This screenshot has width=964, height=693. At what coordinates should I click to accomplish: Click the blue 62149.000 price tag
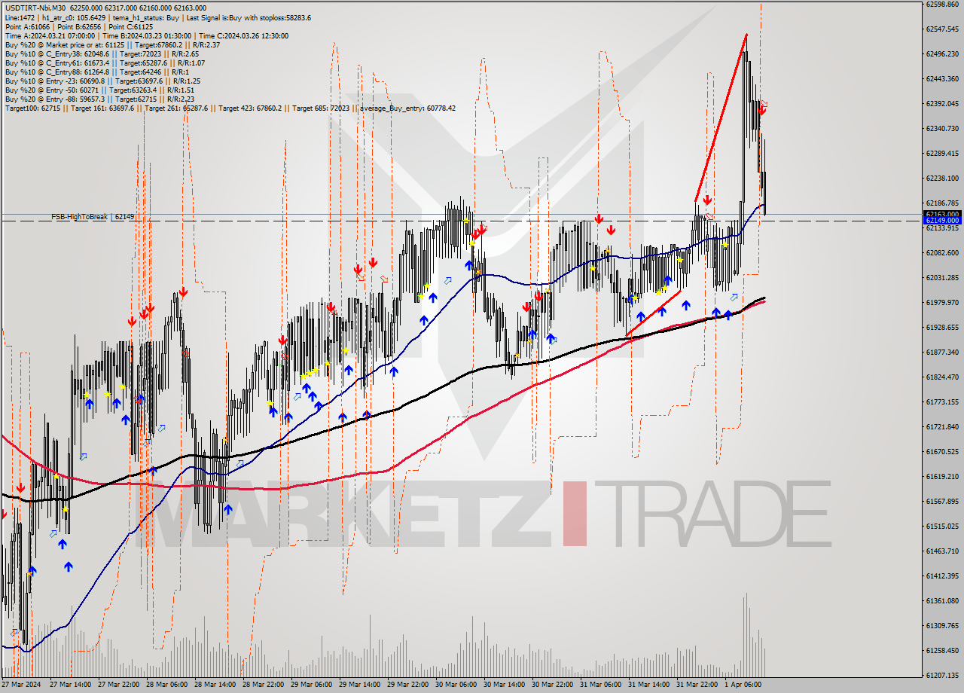942,221
